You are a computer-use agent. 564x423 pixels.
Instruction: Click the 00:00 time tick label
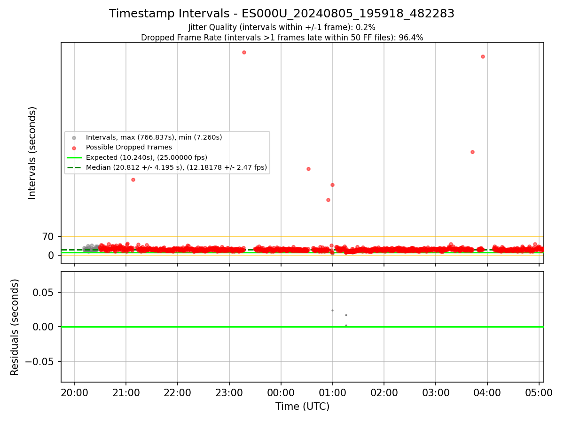click(281, 392)
